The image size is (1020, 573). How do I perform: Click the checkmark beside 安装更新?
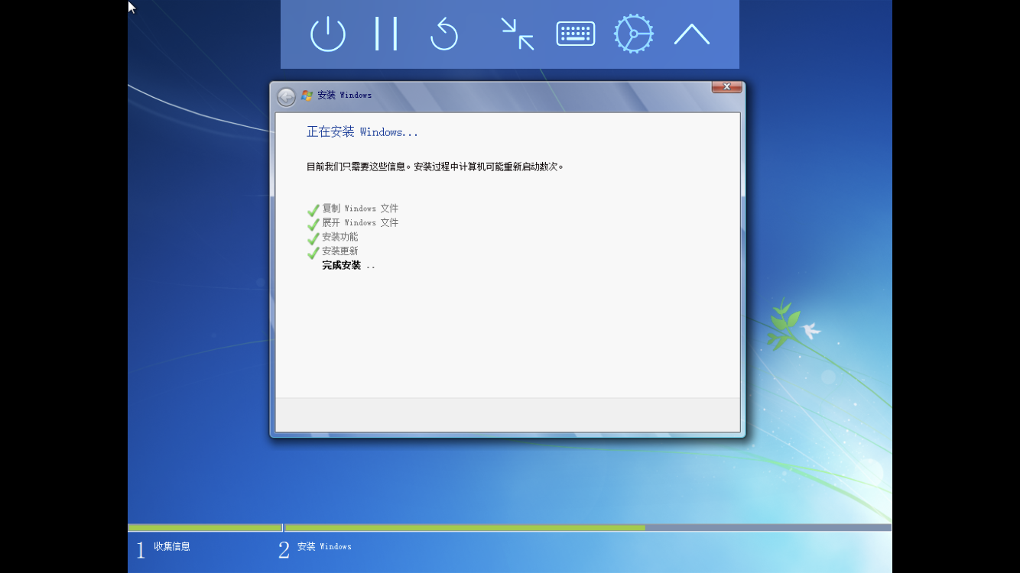313,252
